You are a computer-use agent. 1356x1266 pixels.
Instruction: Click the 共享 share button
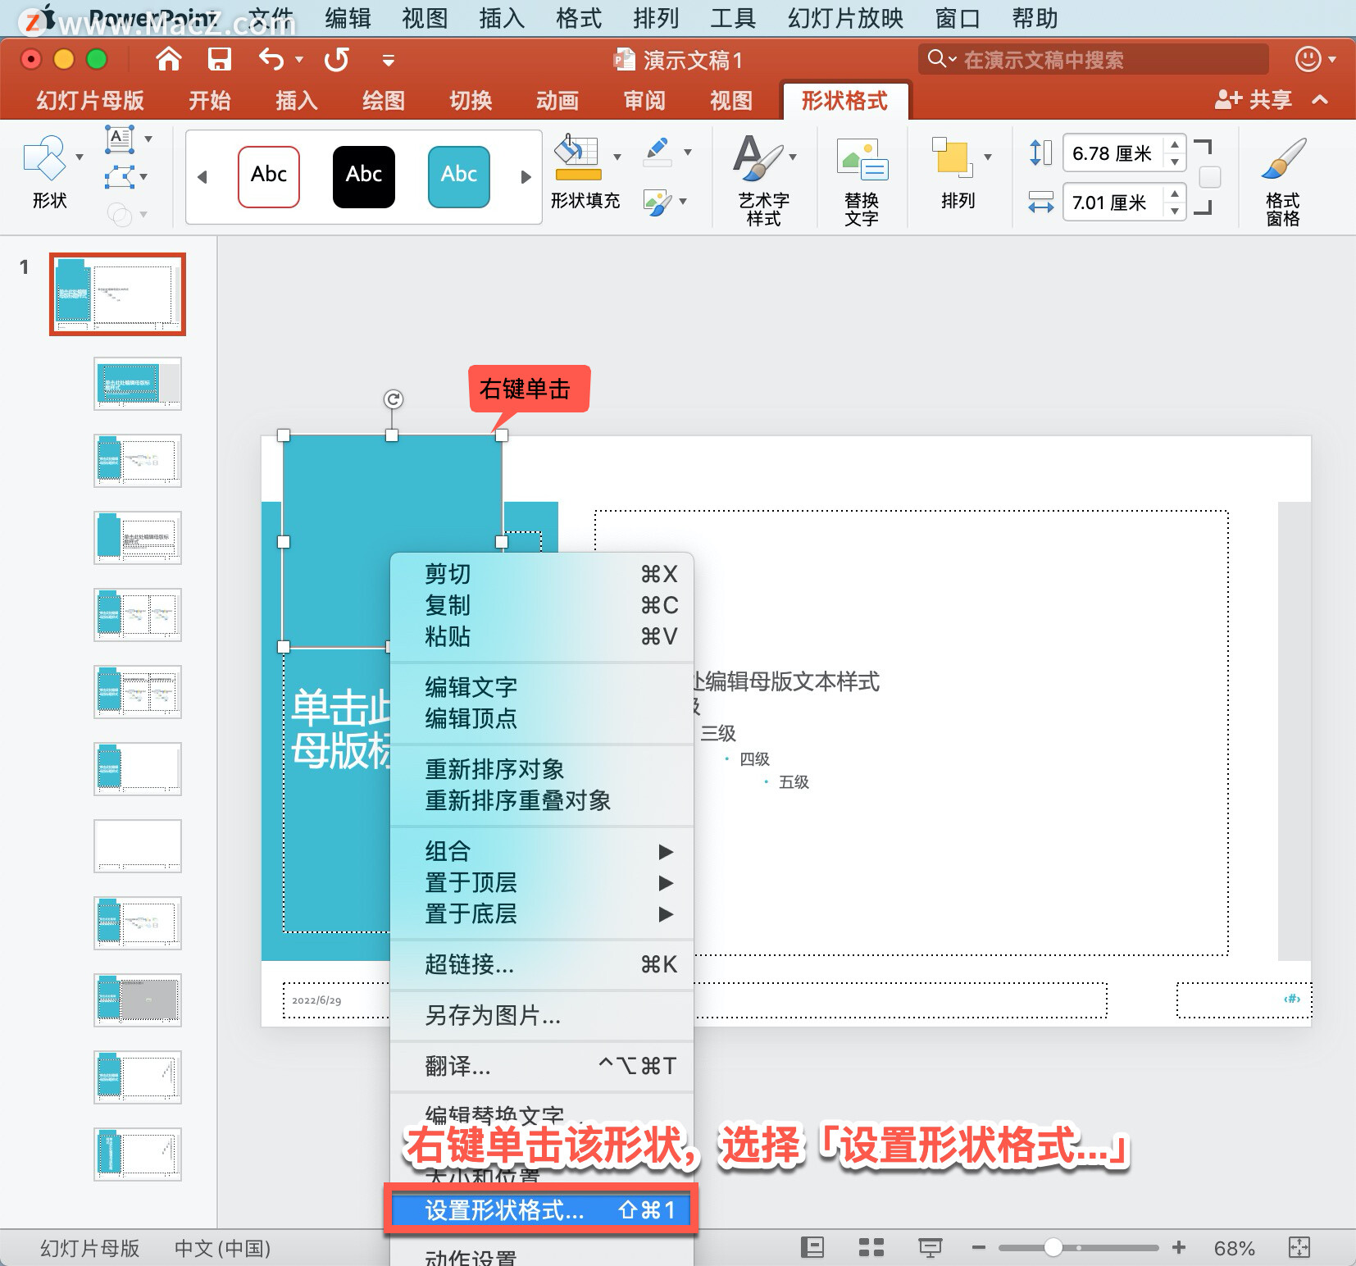pos(1253,100)
